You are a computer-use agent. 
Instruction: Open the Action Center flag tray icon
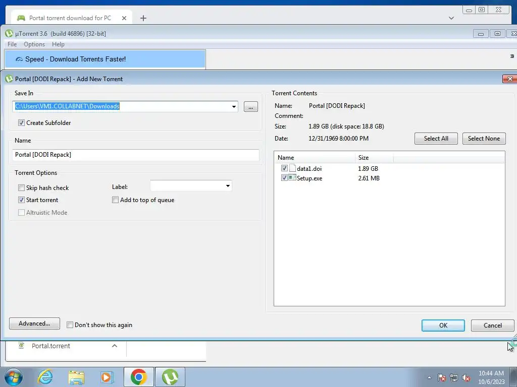tap(441, 377)
